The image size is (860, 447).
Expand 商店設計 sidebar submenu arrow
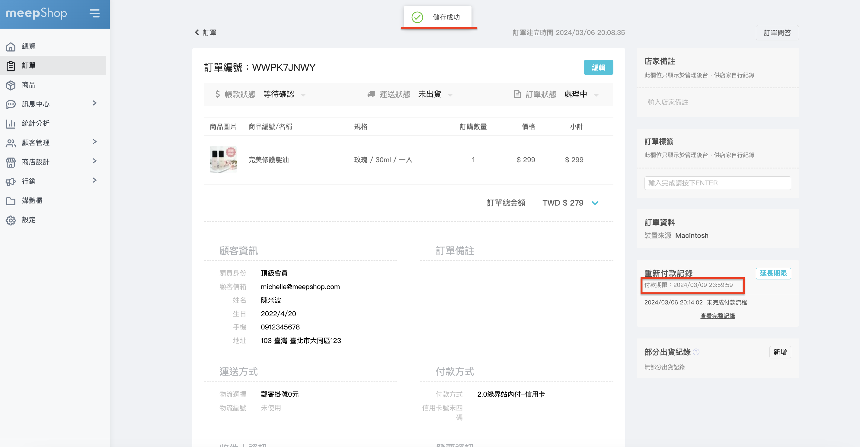[x=95, y=161]
